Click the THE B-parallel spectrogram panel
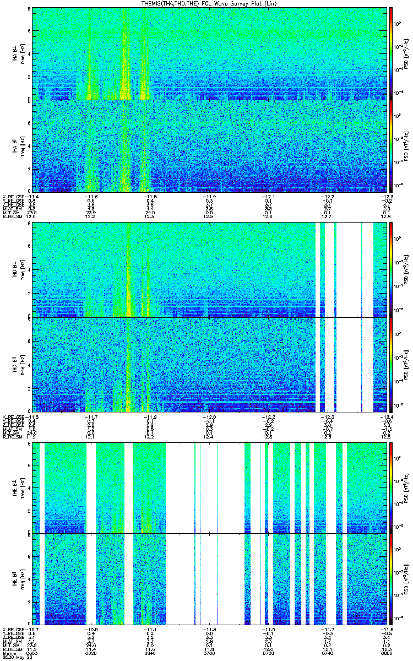 [210, 579]
